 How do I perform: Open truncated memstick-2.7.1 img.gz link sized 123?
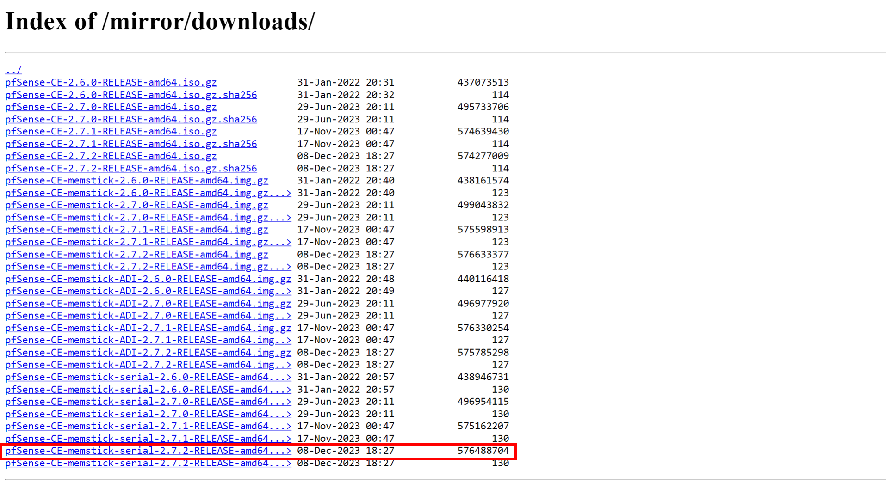click(149, 242)
